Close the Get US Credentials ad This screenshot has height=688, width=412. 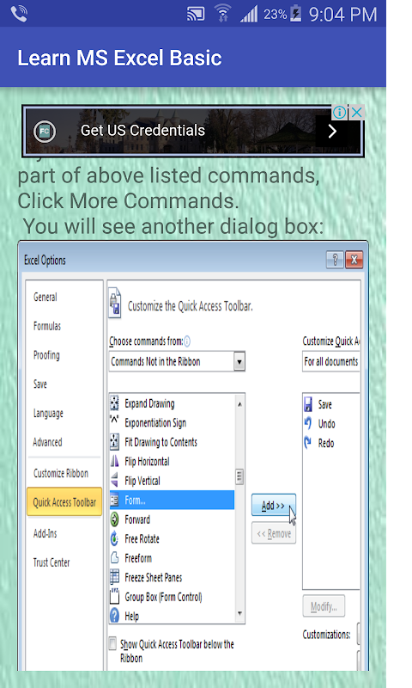pos(357,113)
